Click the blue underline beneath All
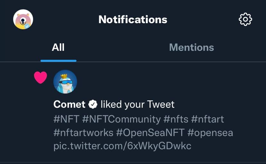This screenshot has width=266, height=164. [x=58, y=60]
